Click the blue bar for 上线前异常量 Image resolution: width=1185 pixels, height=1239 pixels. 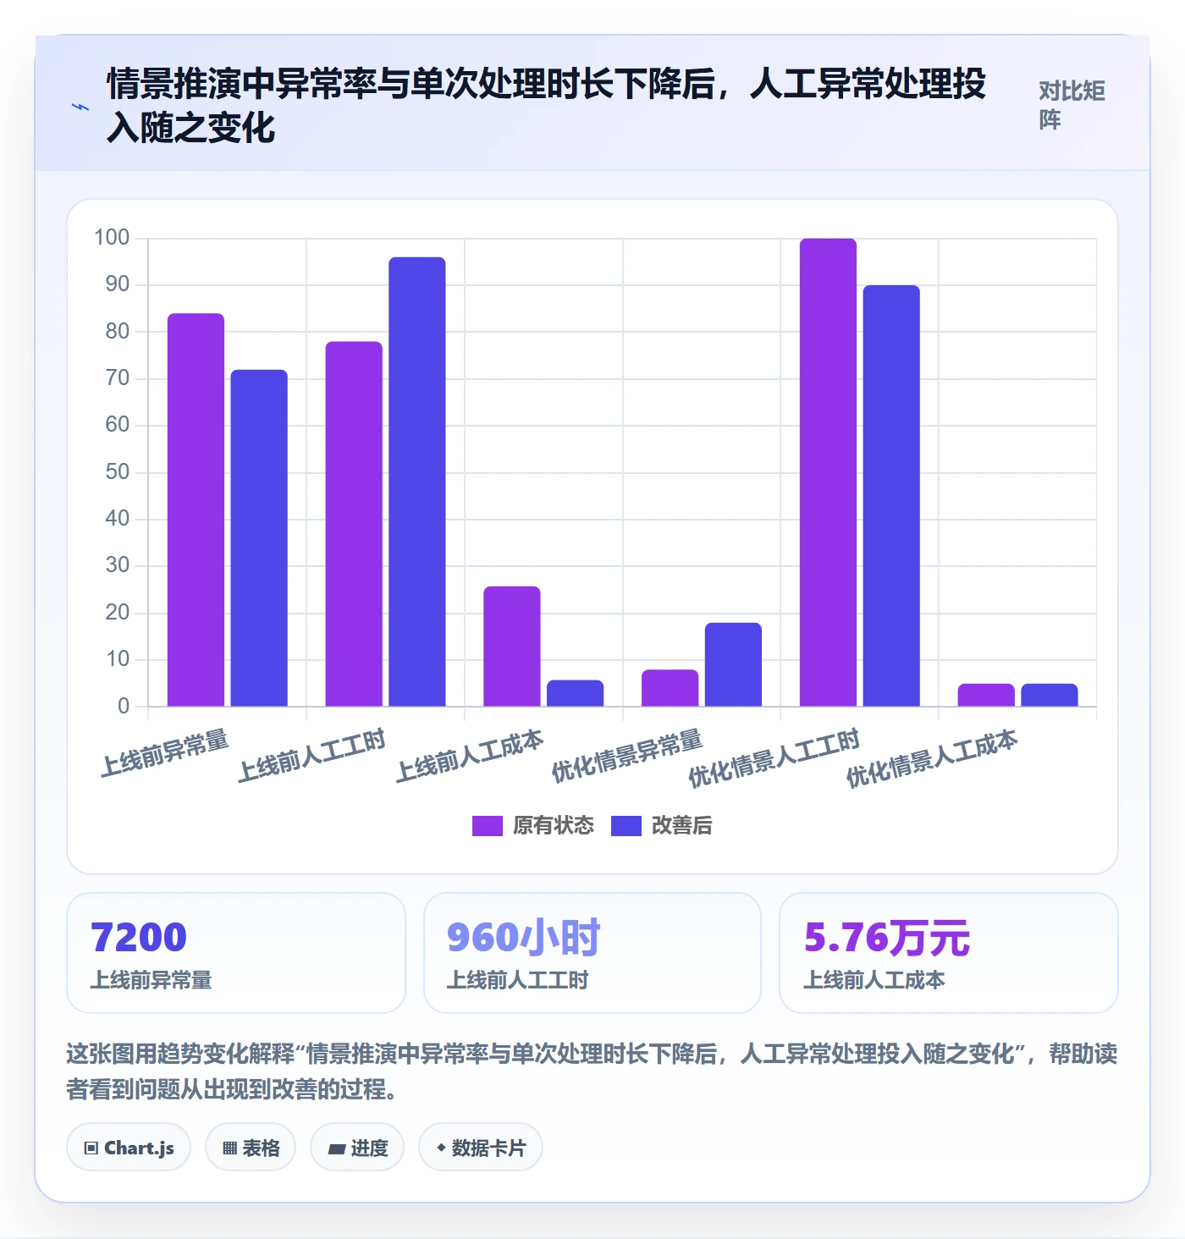259,537
